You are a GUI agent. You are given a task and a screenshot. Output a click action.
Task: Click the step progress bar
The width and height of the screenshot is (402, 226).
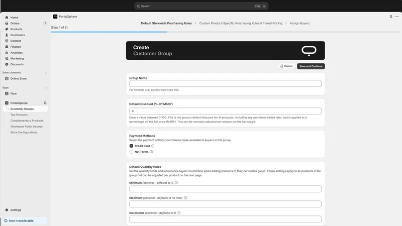[225, 32]
